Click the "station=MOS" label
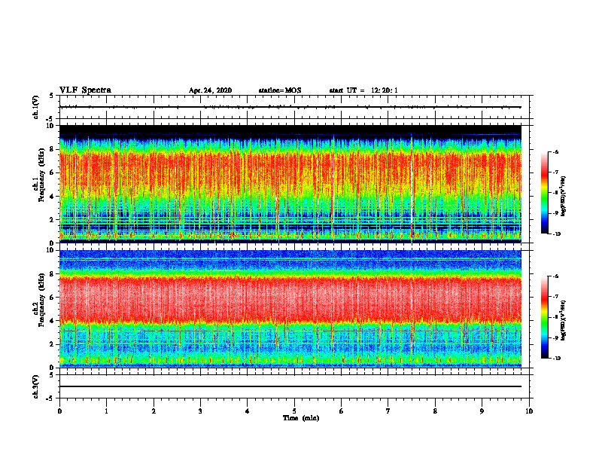Image resolution: width=596 pixels, height=461 pixels. tap(280, 90)
